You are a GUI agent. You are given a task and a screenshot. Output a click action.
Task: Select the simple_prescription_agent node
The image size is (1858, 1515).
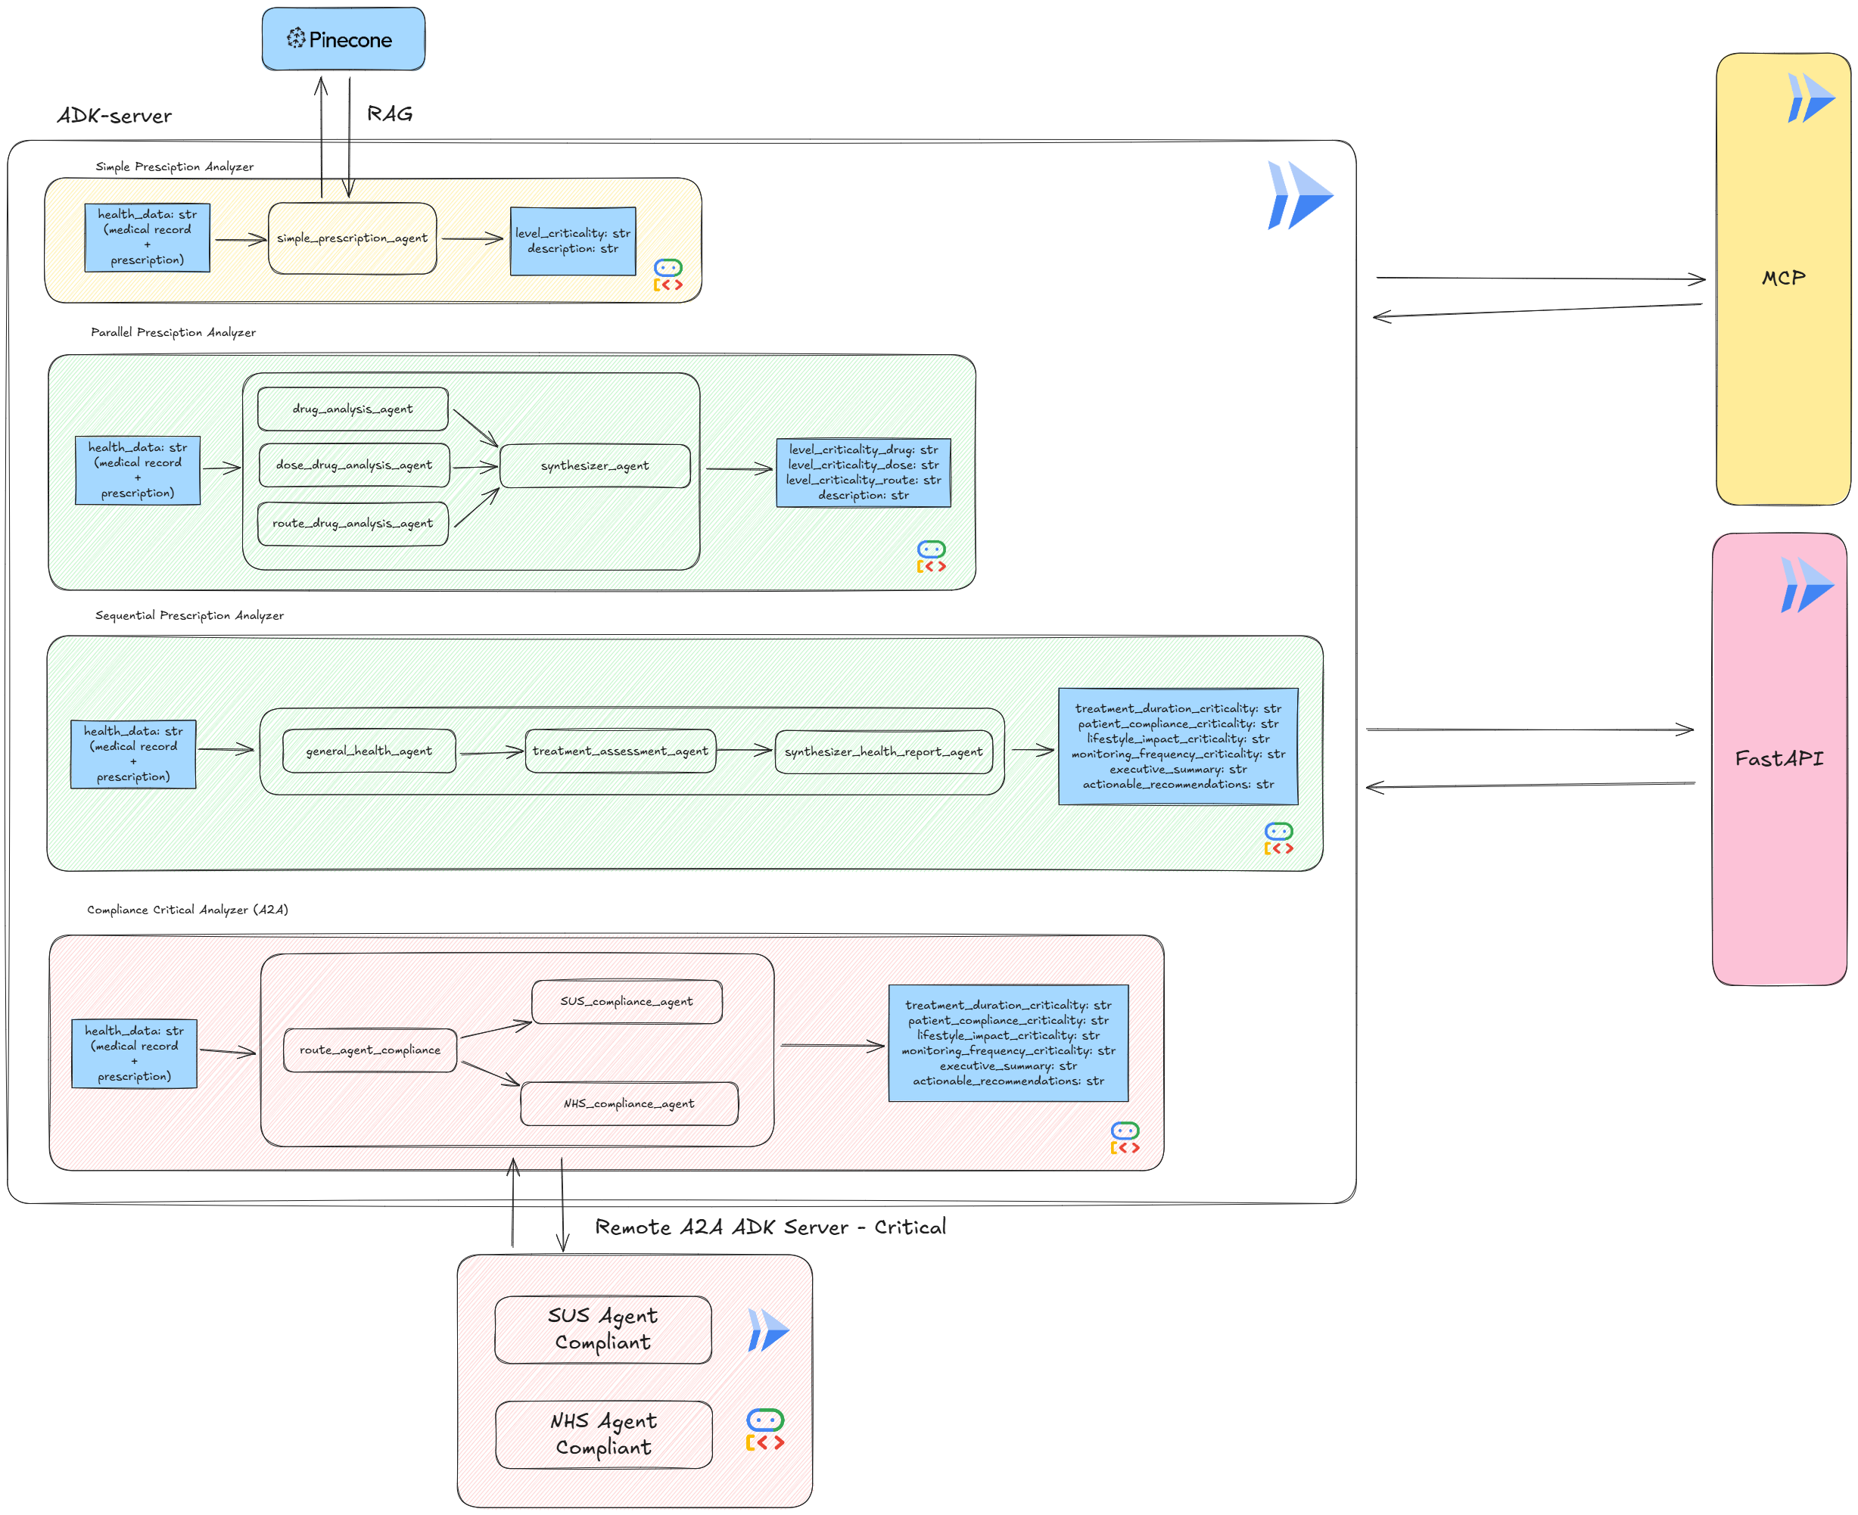(x=352, y=238)
